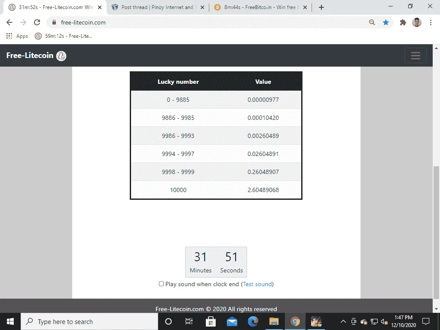Close the Free-Litecoin.com tab

point(100,8)
